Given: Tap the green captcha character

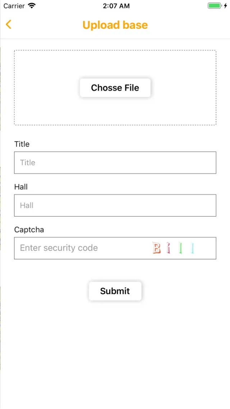Looking at the screenshot, I should click(x=181, y=248).
